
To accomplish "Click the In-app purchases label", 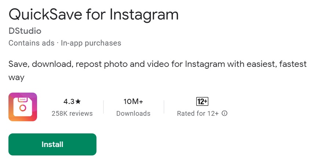I will 91,43.
